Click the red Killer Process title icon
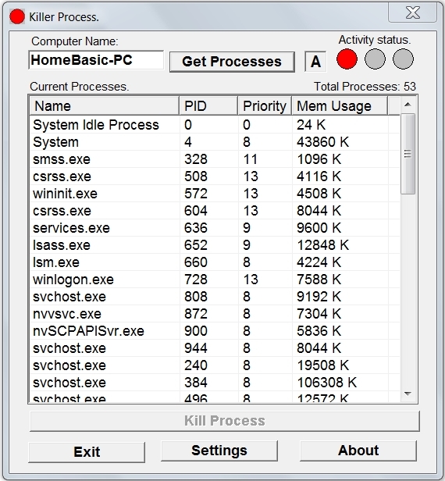The width and height of the screenshot is (445, 481). [x=17, y=16]
